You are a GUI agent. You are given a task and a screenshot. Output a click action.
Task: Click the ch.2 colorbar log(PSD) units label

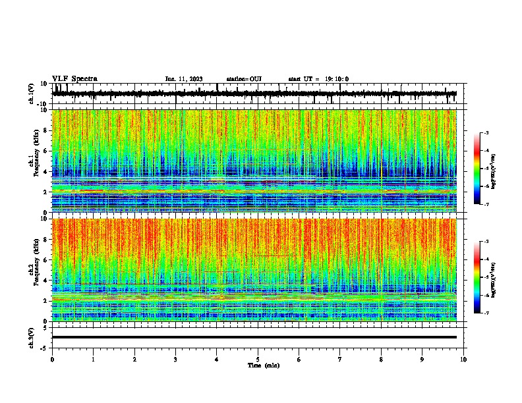point(494,280)
